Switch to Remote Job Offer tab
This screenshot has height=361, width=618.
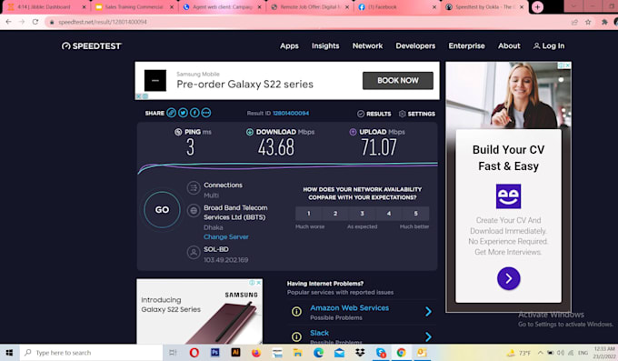pyautogui.click(x=309, y=7)
